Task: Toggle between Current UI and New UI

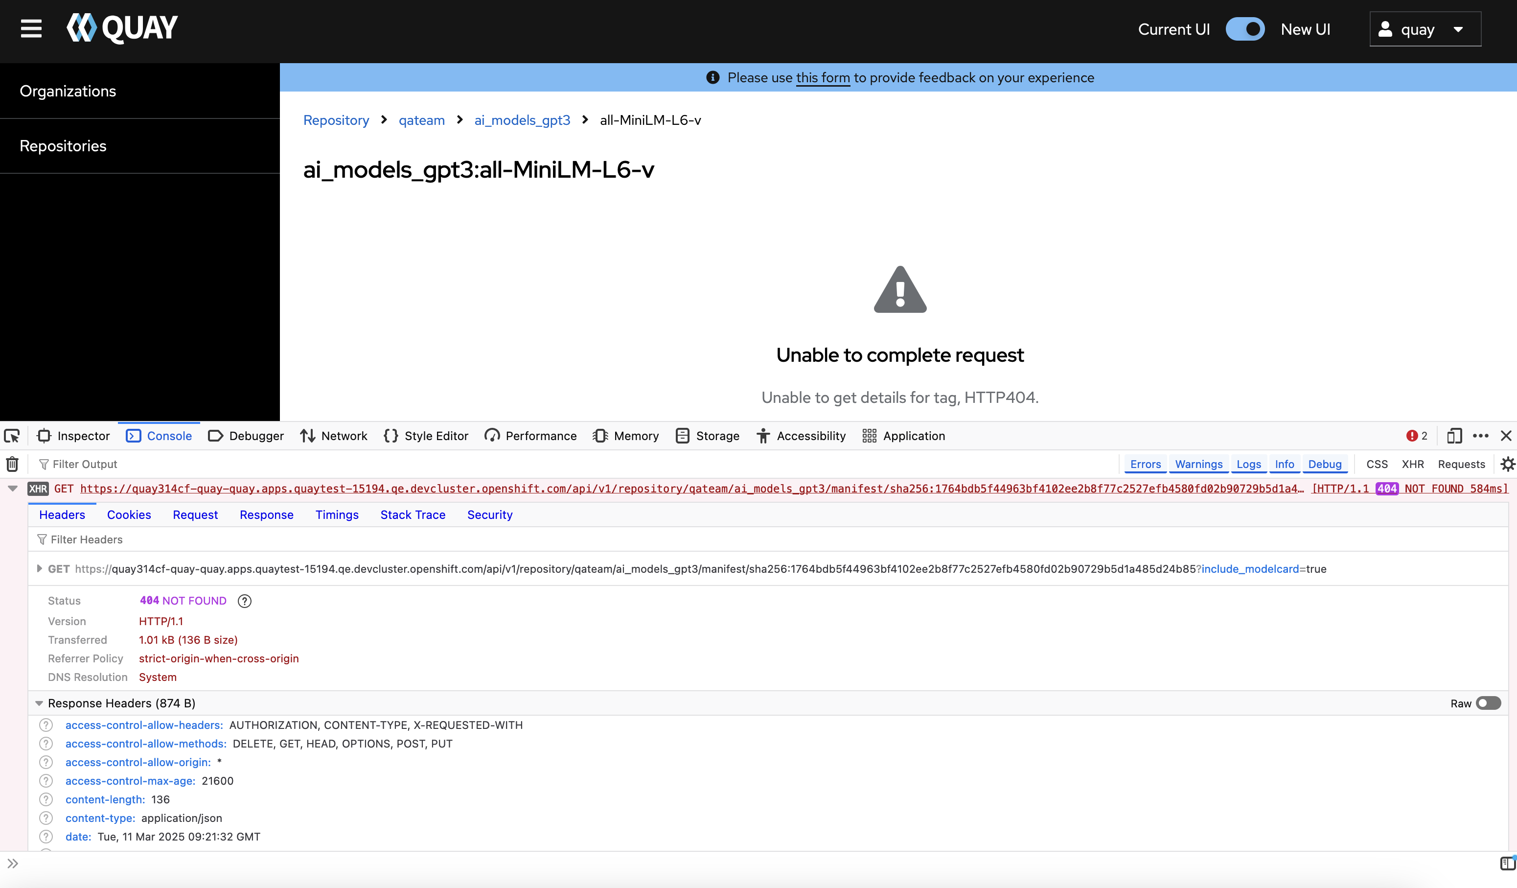Action: point(1245,29)
